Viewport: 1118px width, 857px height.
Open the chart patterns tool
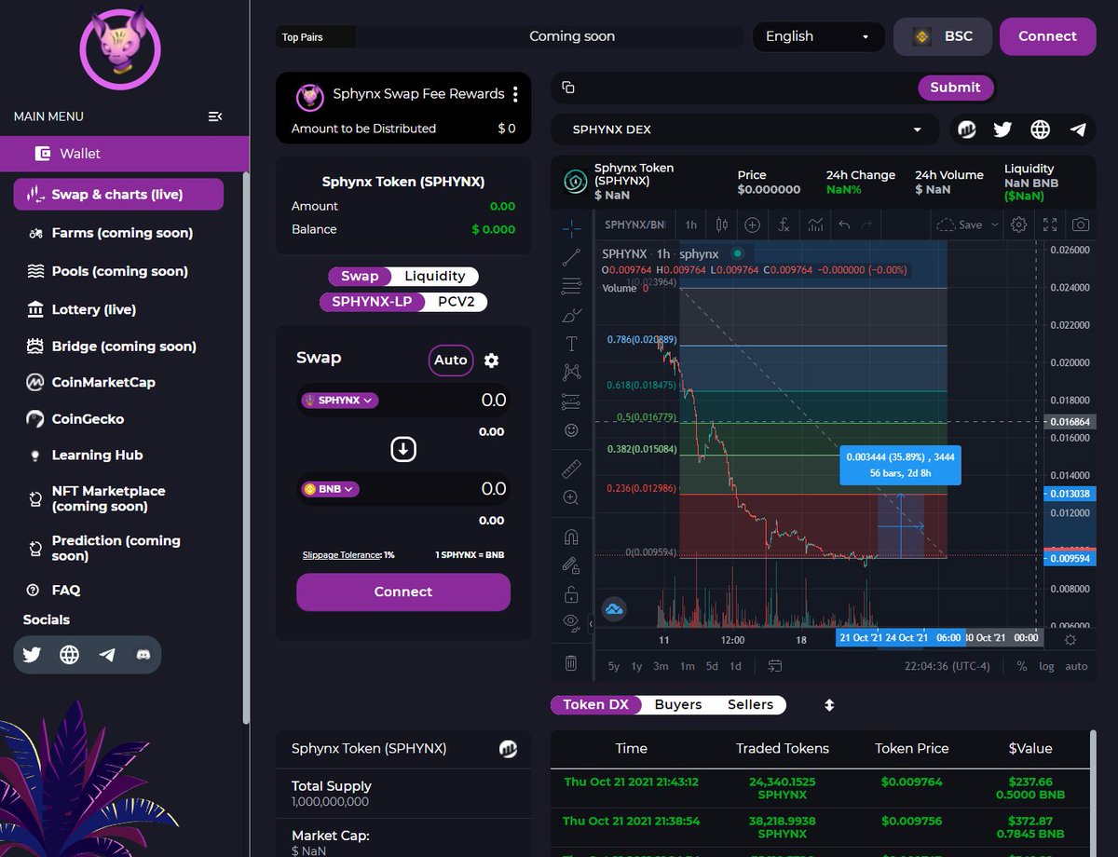(x=571, y=372)
